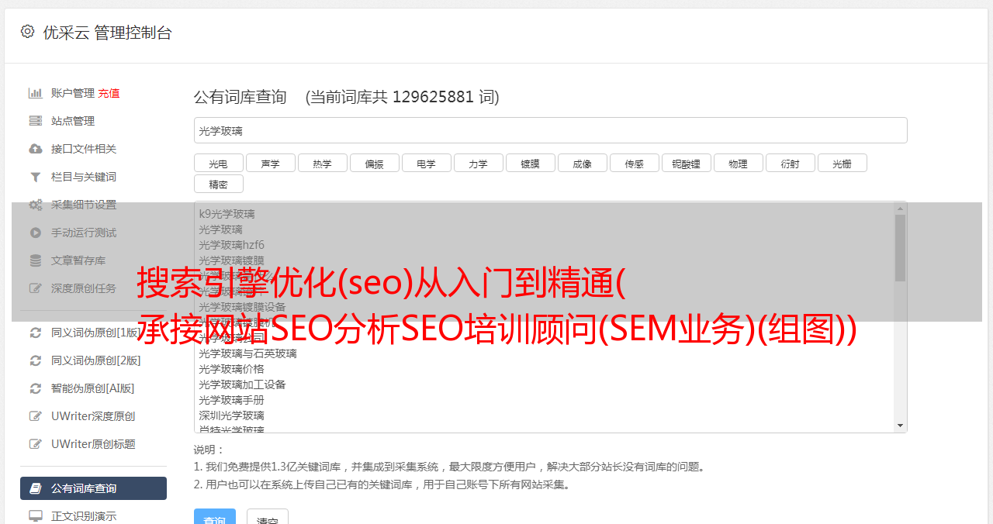Click the gear icon beside 优采云 管理控制台

[x=28, y=32]
